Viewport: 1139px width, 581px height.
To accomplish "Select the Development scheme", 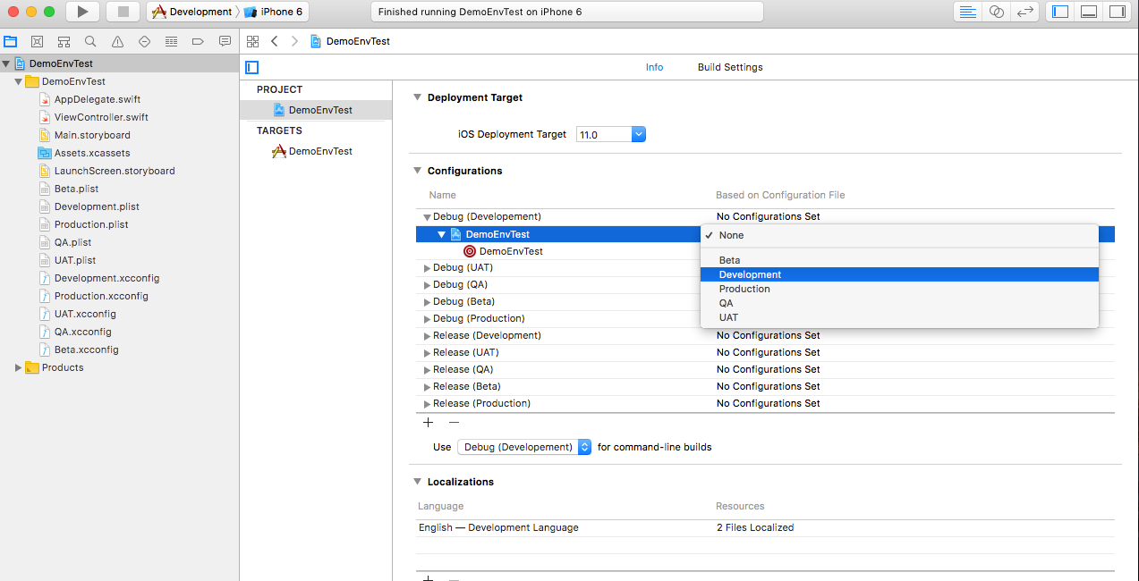I will pos(192,12).
